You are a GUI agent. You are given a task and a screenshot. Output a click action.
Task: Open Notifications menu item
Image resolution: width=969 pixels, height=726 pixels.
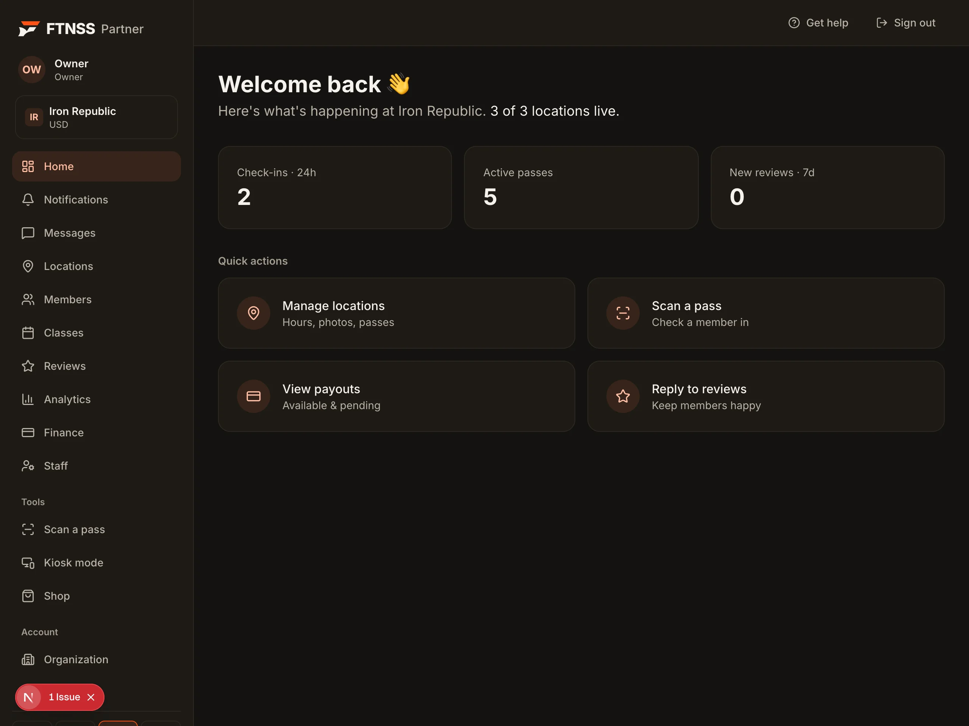[97, 200]
